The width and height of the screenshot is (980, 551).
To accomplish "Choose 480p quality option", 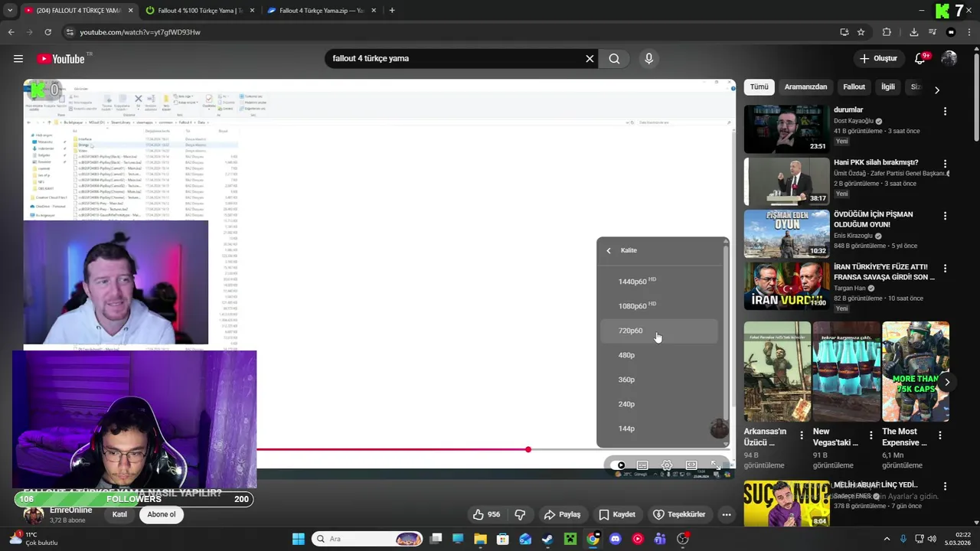I will pos(660,355).
